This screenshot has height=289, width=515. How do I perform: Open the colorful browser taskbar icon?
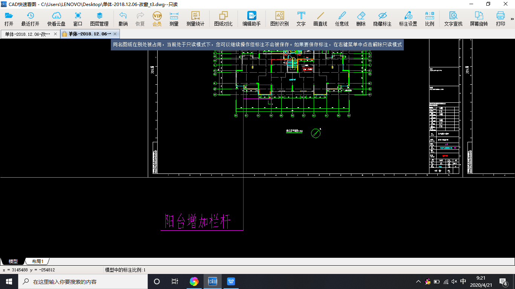point(194,281)
